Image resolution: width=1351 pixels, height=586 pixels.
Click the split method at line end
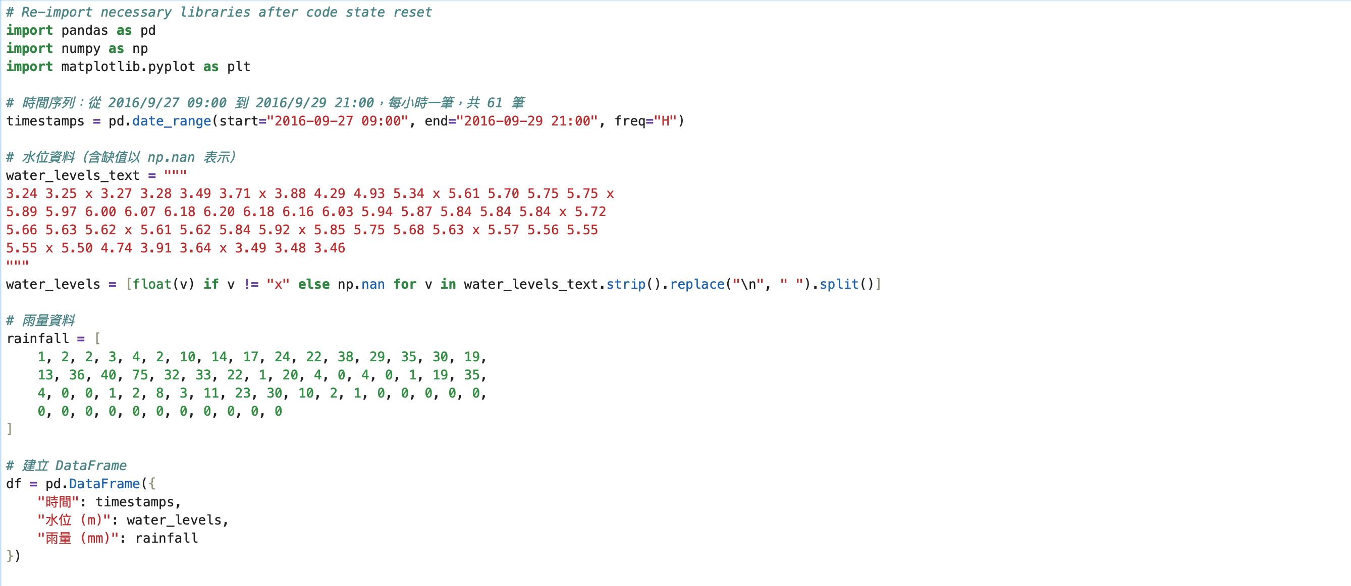tap(839, 284)
